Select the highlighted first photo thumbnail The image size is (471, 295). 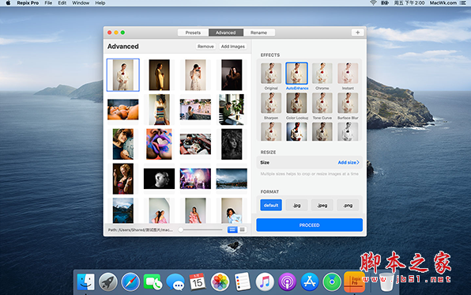[122, 75]
